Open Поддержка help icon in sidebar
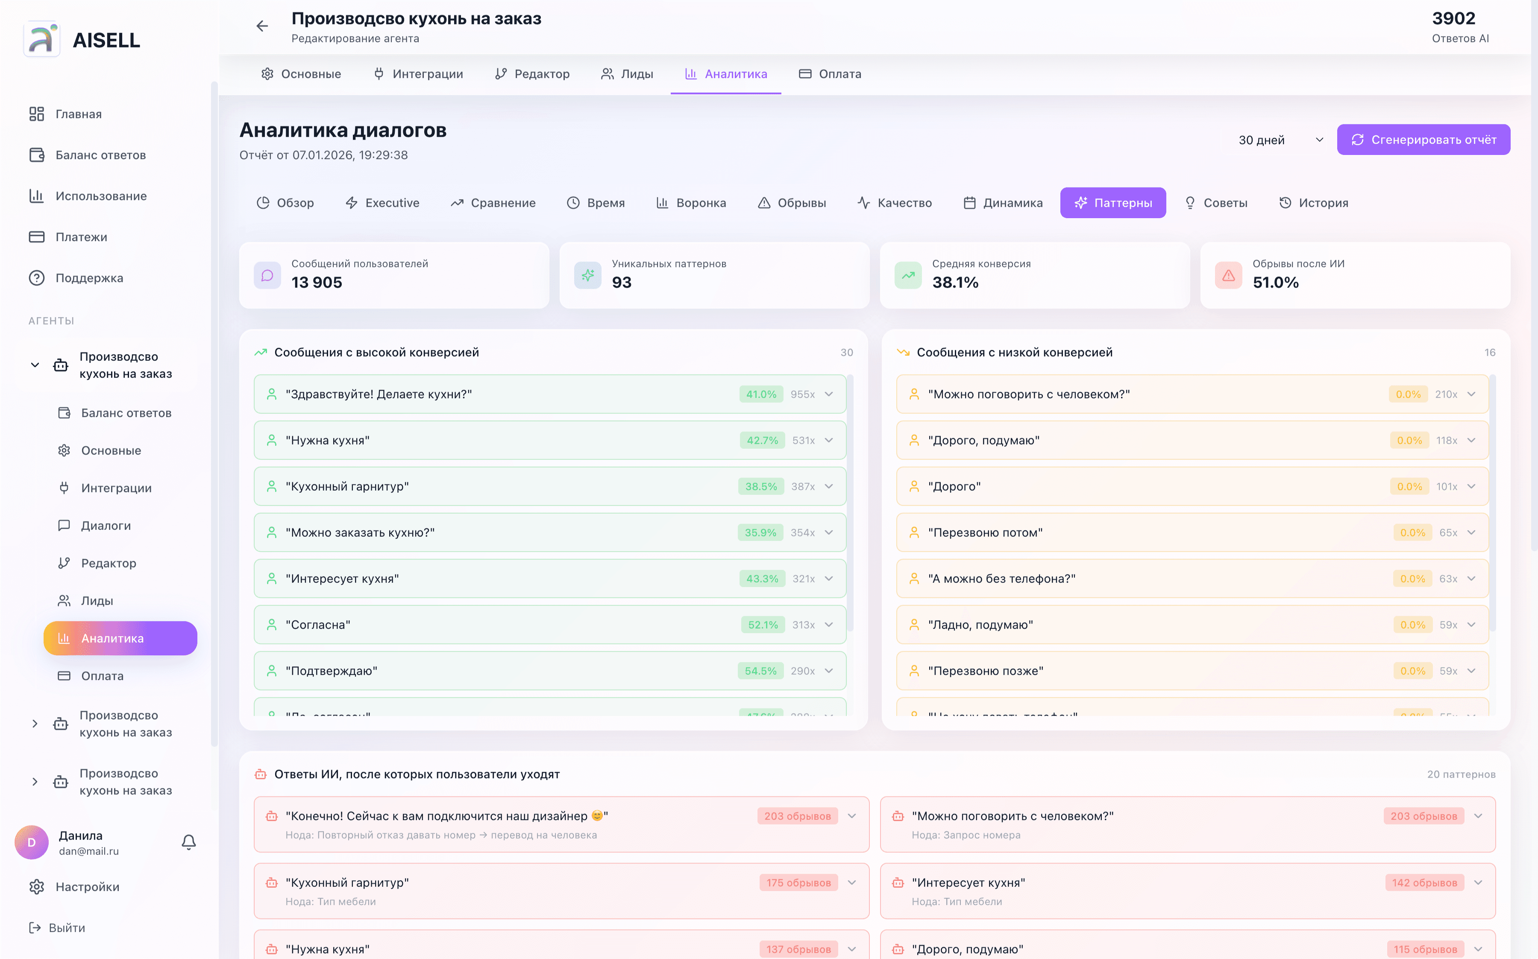This screenshot has height=959, width=1538. point(37,278)
